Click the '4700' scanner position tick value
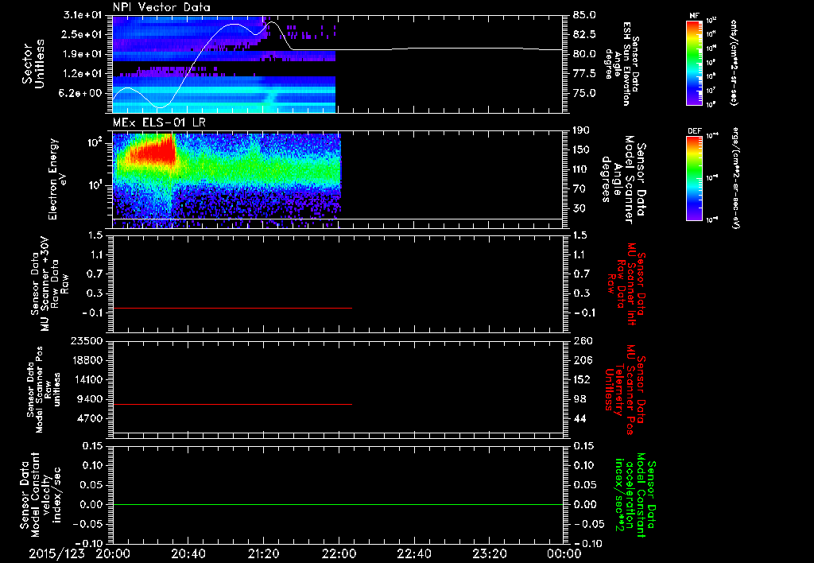 coord(91,418)
